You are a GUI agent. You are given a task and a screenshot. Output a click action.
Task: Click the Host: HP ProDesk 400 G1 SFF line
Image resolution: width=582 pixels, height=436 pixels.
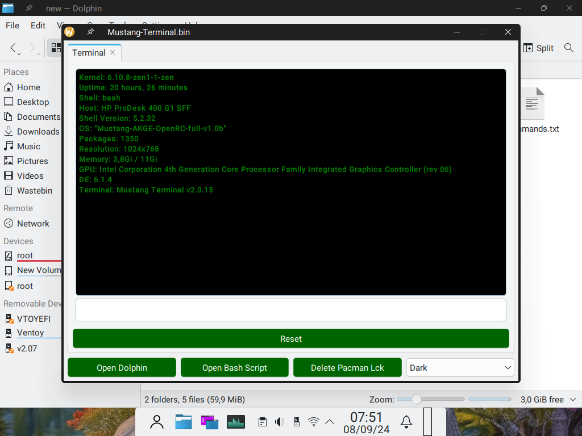(135, 108)
